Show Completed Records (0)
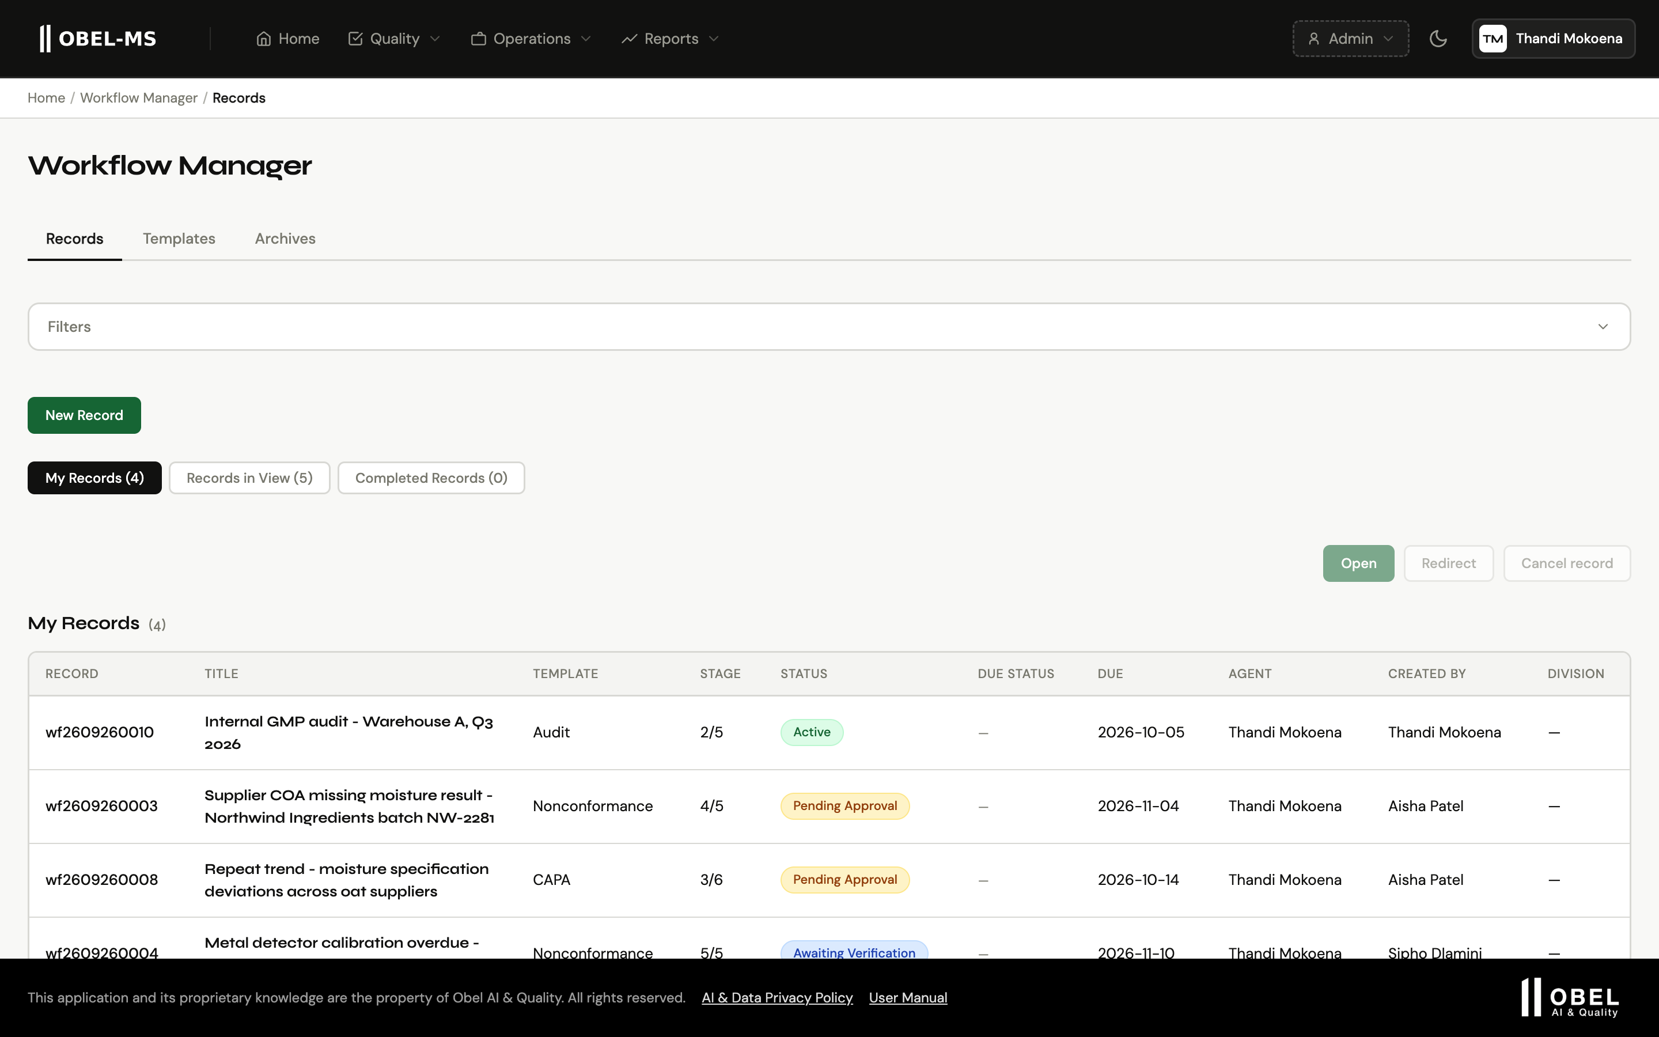Screen dimensions: 1659x1037 point(431,478)
